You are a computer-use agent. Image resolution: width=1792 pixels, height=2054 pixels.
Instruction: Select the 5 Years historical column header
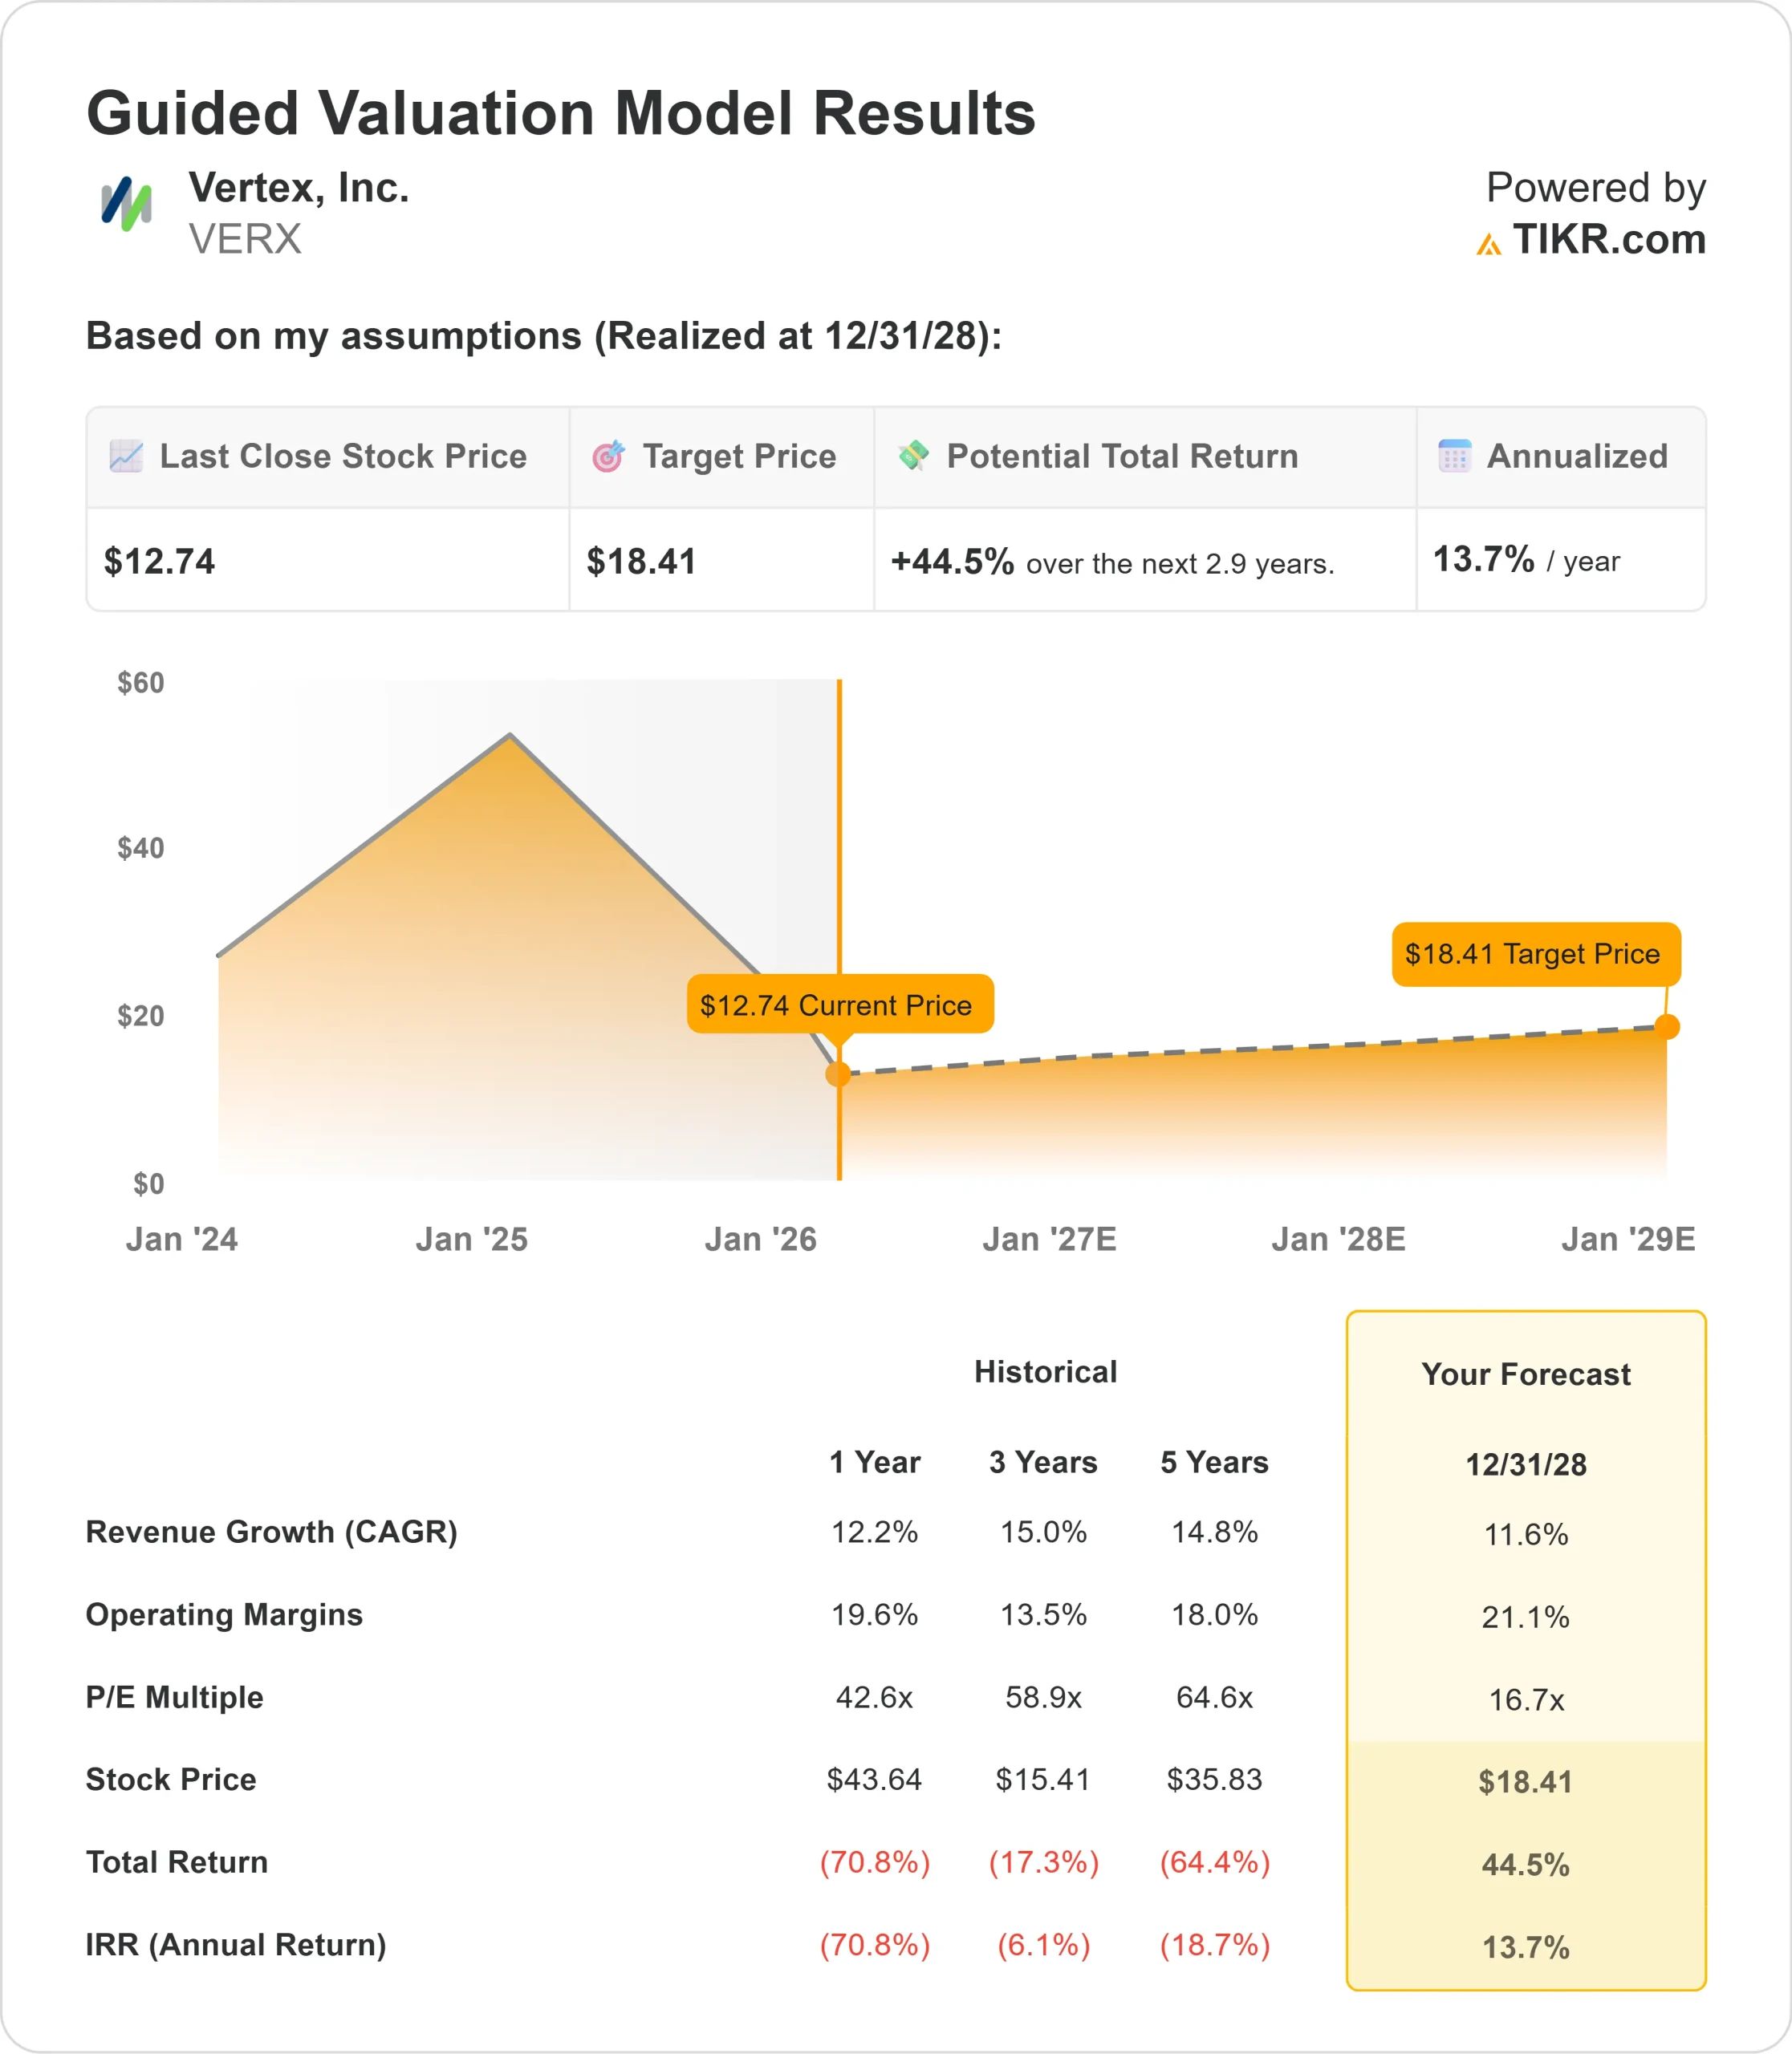click(x=1214, y=1462)
